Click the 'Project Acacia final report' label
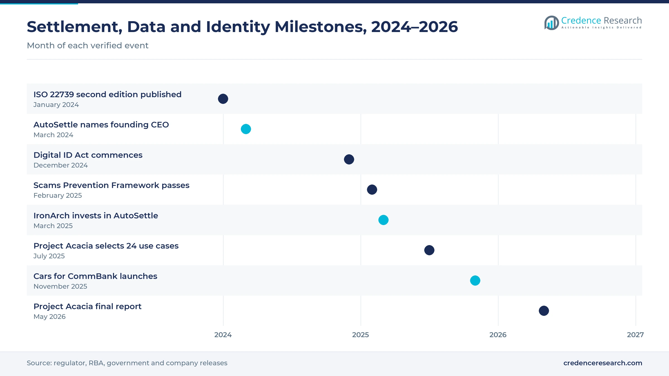 88,306
